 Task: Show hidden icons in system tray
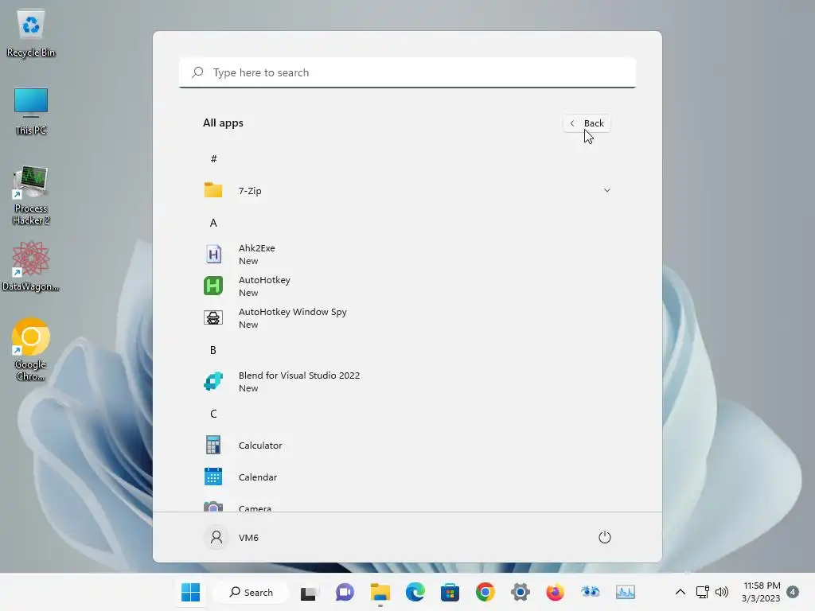(680, 592)
